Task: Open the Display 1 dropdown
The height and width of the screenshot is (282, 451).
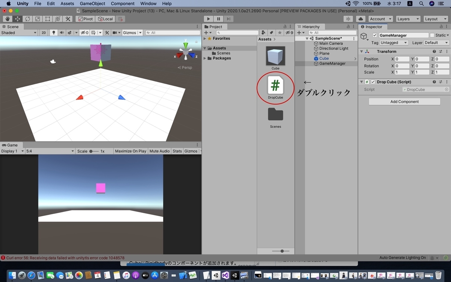Action: pos(12,151)
